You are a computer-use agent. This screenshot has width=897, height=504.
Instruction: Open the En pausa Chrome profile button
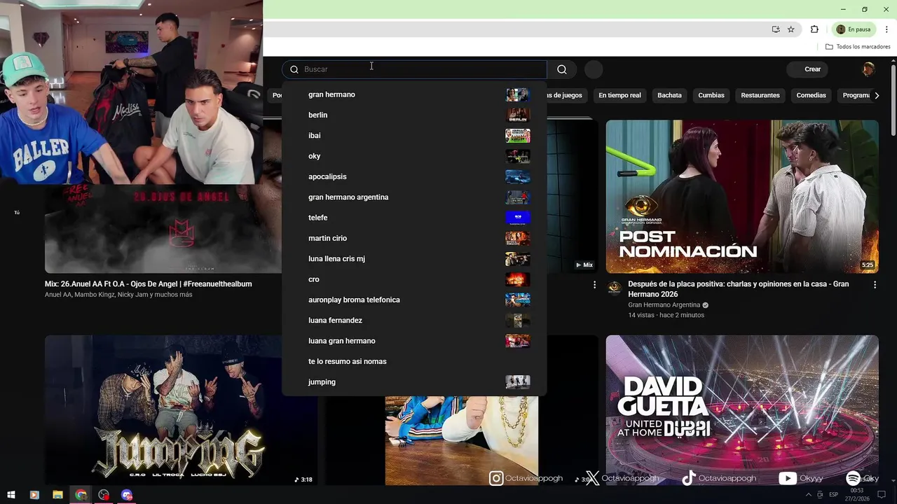[x=853, y=29]
